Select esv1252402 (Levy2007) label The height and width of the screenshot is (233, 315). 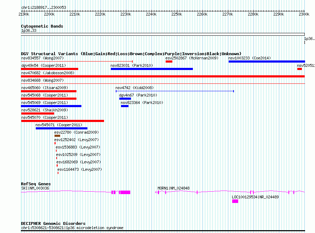pos(76,140)
